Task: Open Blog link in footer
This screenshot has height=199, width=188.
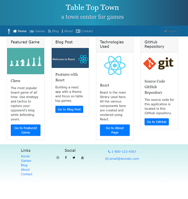Action: (x=24, y=165)
